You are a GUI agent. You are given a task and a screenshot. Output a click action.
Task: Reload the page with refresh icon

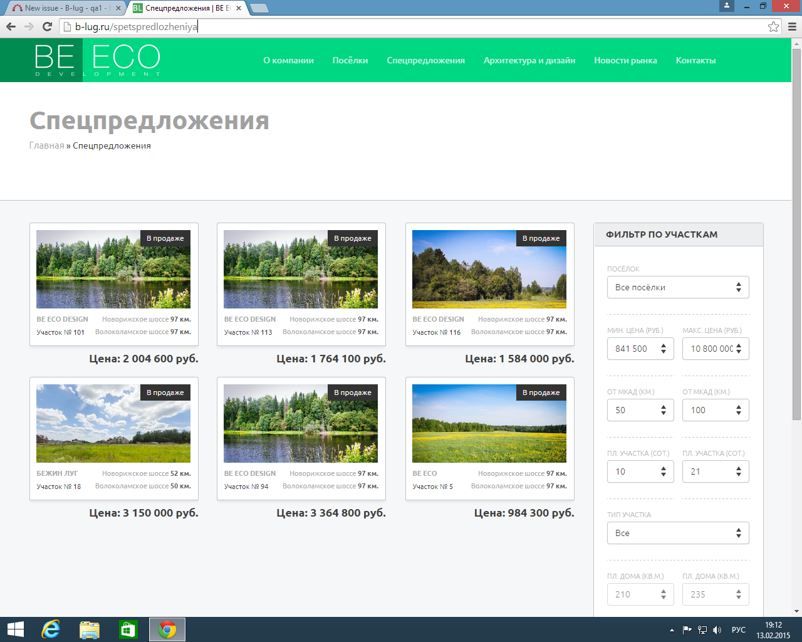click(47, 26)
